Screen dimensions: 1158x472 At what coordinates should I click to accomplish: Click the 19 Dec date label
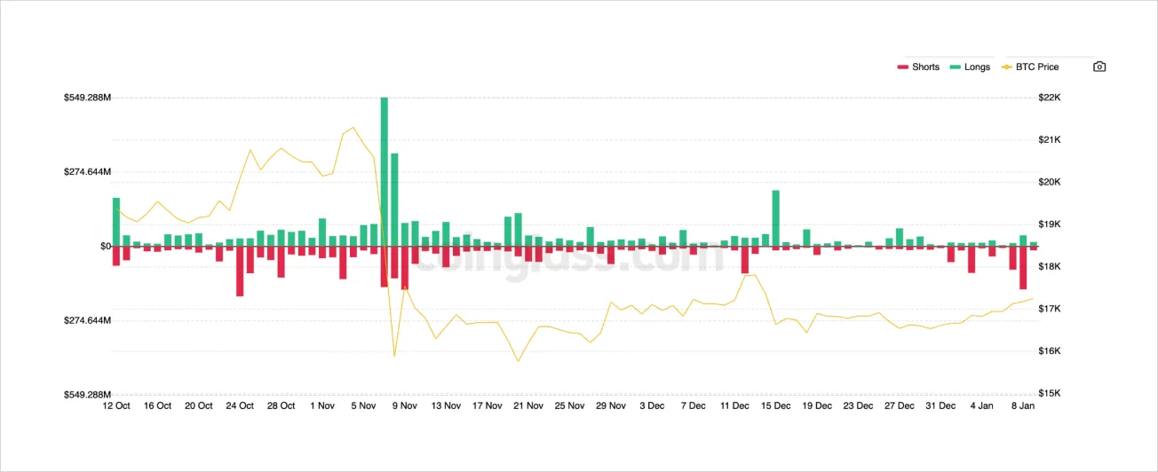click(817, 406)
